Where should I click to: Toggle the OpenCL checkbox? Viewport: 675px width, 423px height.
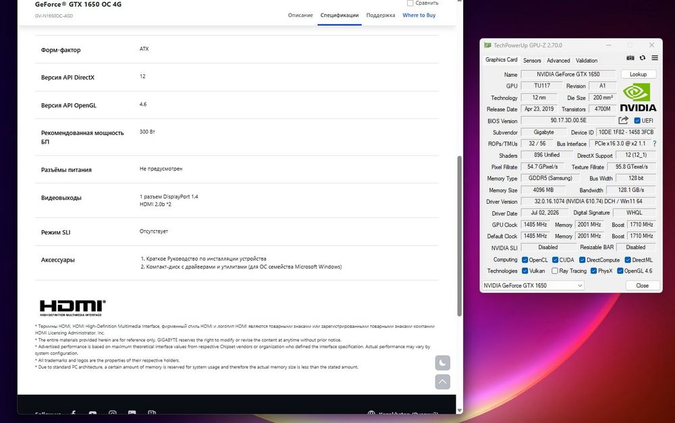[x=524, y=260]
